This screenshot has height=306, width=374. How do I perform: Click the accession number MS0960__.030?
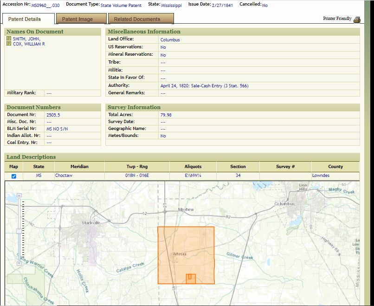(x=45, y=5)
